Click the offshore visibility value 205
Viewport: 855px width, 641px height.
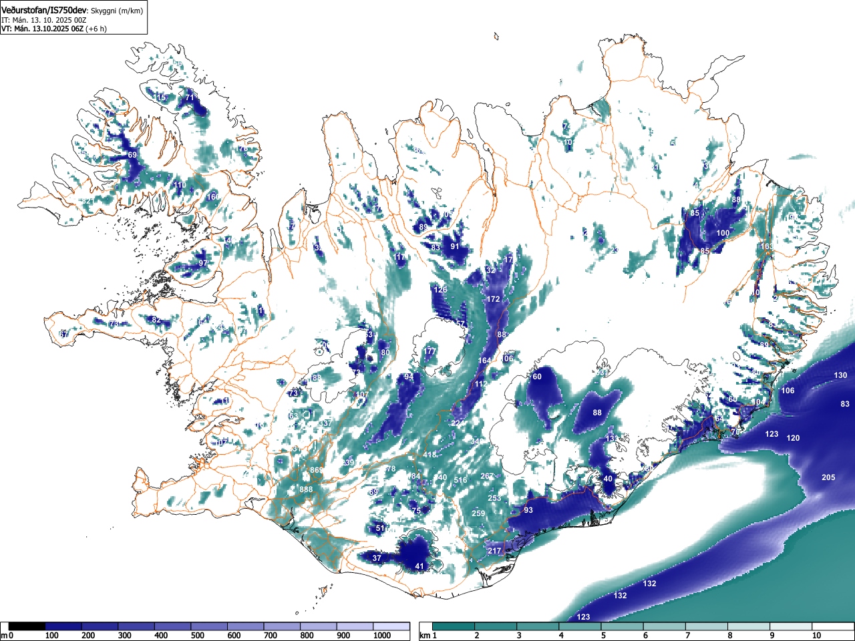[828, 477]
